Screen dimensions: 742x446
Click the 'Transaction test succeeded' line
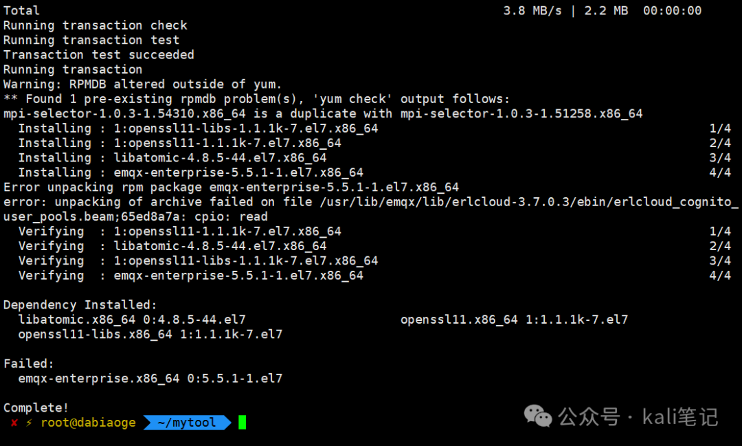pyautogui.click(x=98, y=55)
